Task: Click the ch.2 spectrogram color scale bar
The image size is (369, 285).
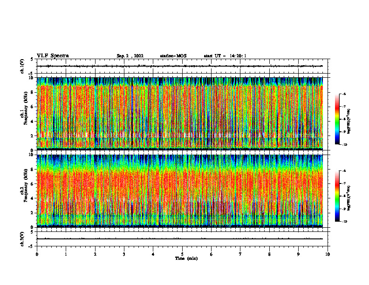Action: click(x=337, y=196)
